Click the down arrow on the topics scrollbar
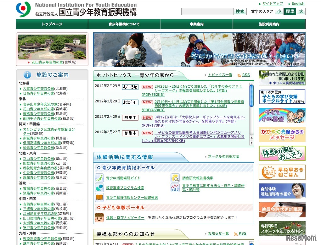Viewport: 321px width, 245px height. click(x=252, y=143)
